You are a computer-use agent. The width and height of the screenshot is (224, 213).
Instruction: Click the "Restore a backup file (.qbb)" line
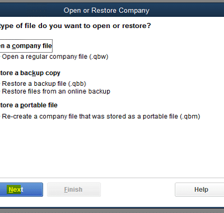pyautogui.click(x=44, y=84)
